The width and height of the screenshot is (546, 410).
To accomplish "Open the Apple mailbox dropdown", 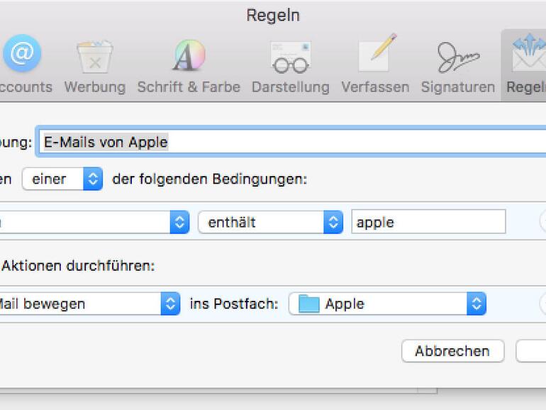I will [388, 304].
